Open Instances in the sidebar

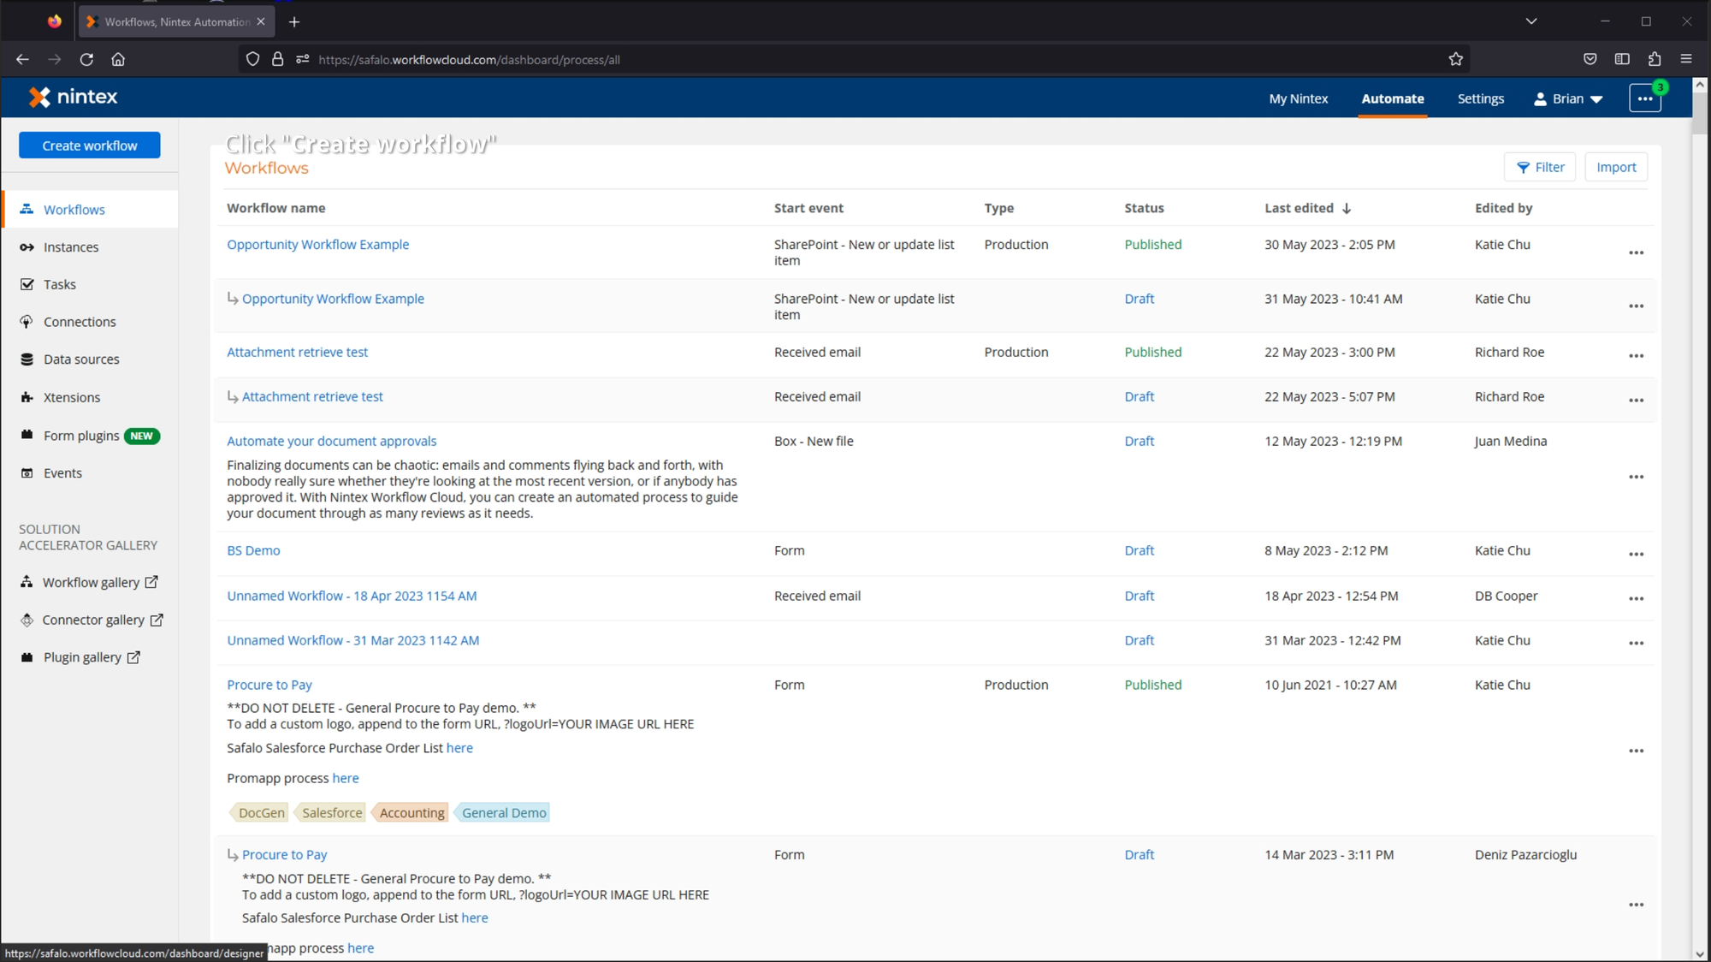coord(71,247)
